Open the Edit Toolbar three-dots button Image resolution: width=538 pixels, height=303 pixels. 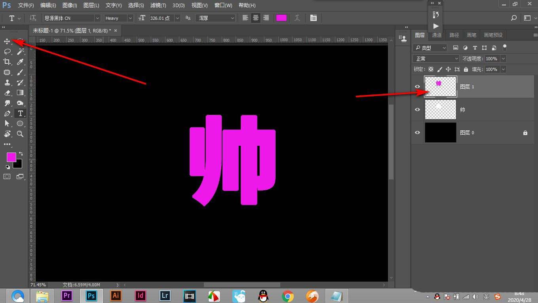pyautogui.click(x=7, y=144)
